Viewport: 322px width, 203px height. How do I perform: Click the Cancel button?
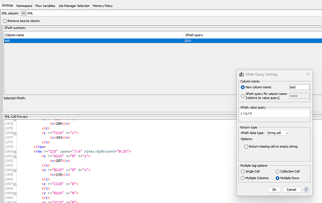click(292, 189)
